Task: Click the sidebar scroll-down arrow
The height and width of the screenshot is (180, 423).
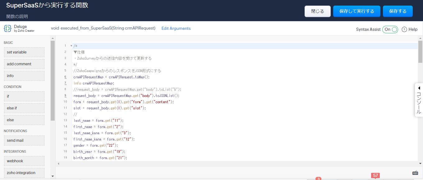Action: [x=52, y=176]
